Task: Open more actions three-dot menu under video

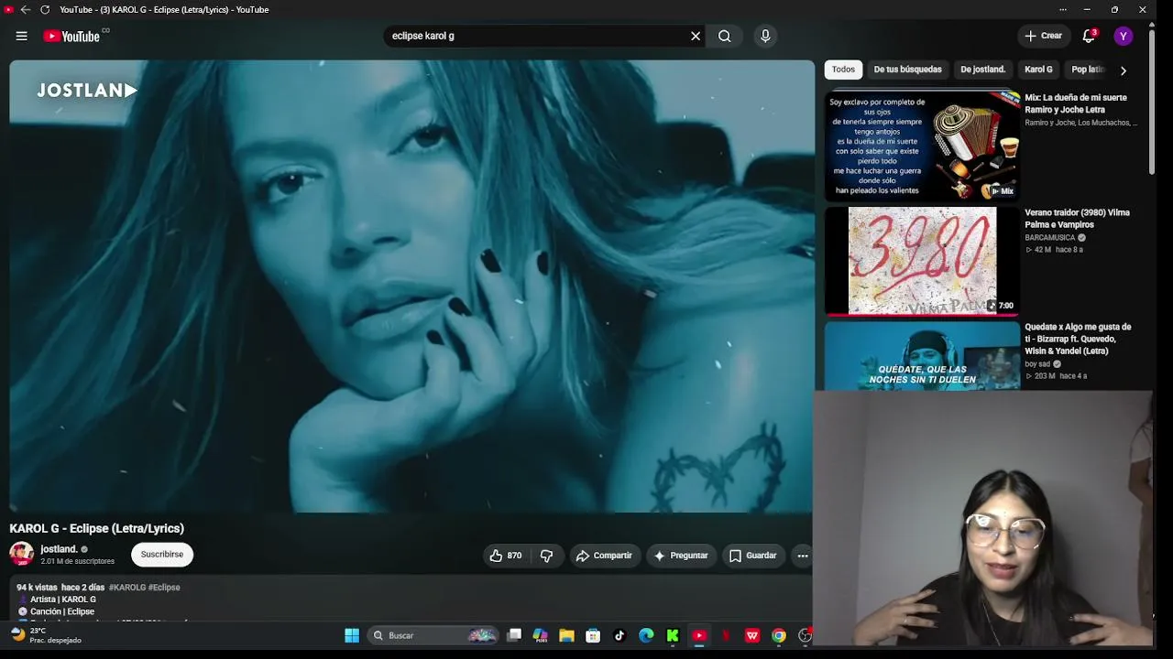Action: (803, 556)
